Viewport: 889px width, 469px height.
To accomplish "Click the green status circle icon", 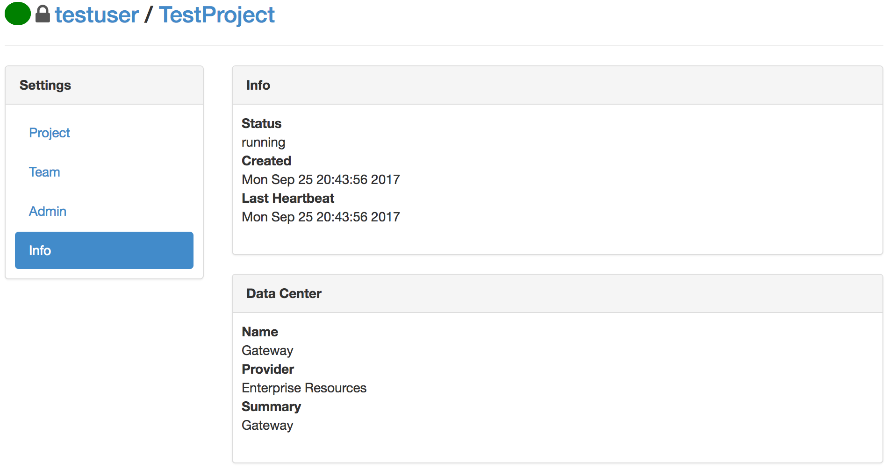I will (x=18, y=14).
